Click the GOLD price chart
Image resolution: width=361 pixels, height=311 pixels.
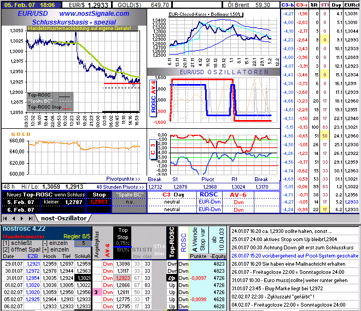84,157
